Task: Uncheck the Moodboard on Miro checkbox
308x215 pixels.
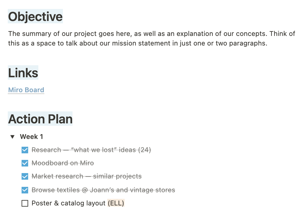Action: coord(25,163)
